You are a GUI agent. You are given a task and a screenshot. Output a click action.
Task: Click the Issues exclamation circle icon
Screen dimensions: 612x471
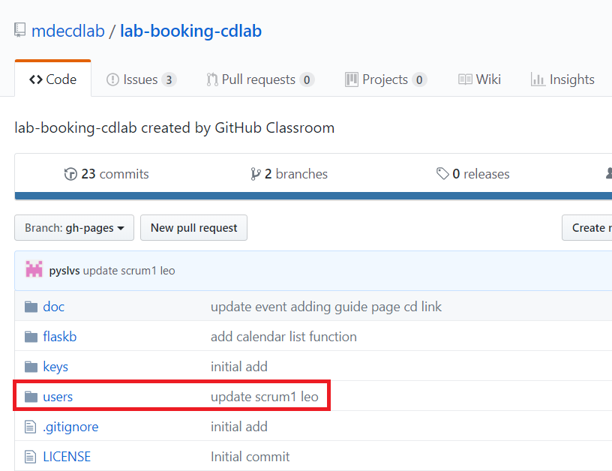[x=112, y=79]
